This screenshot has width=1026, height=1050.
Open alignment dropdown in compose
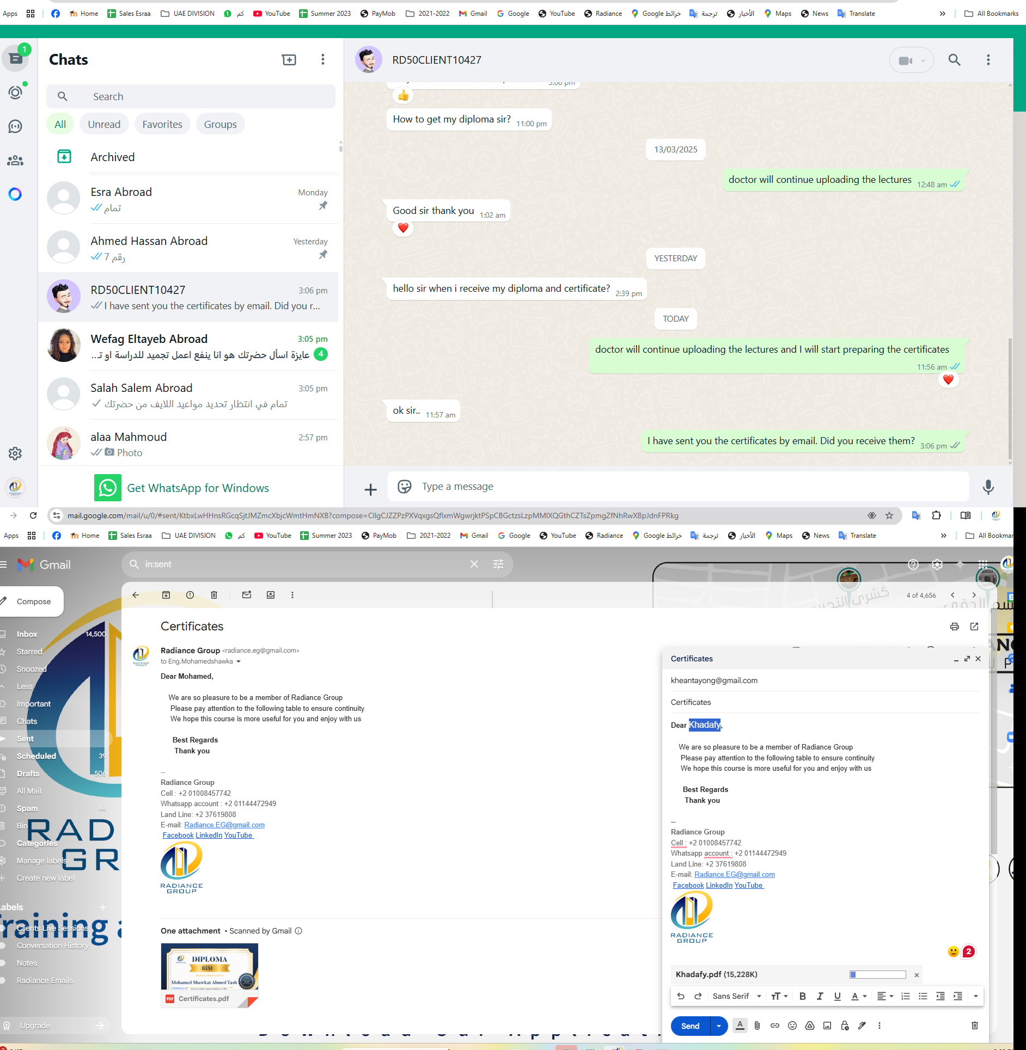coord(885,996)
